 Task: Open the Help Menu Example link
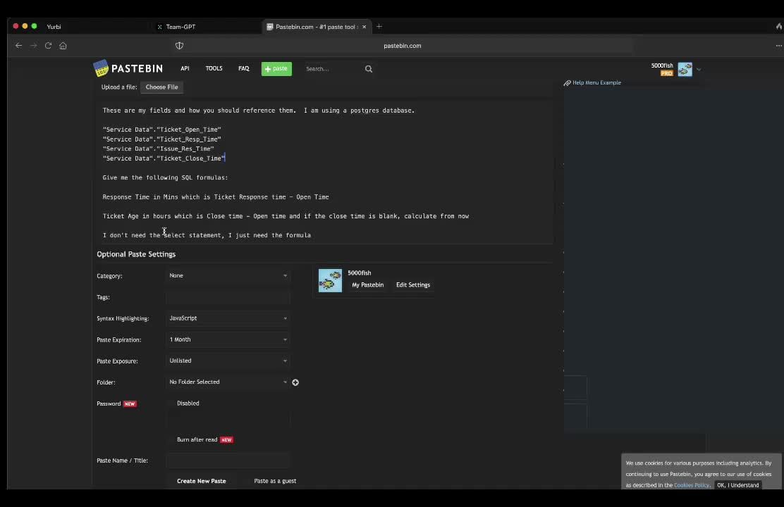pyautogui.click(x=596, y=83)
